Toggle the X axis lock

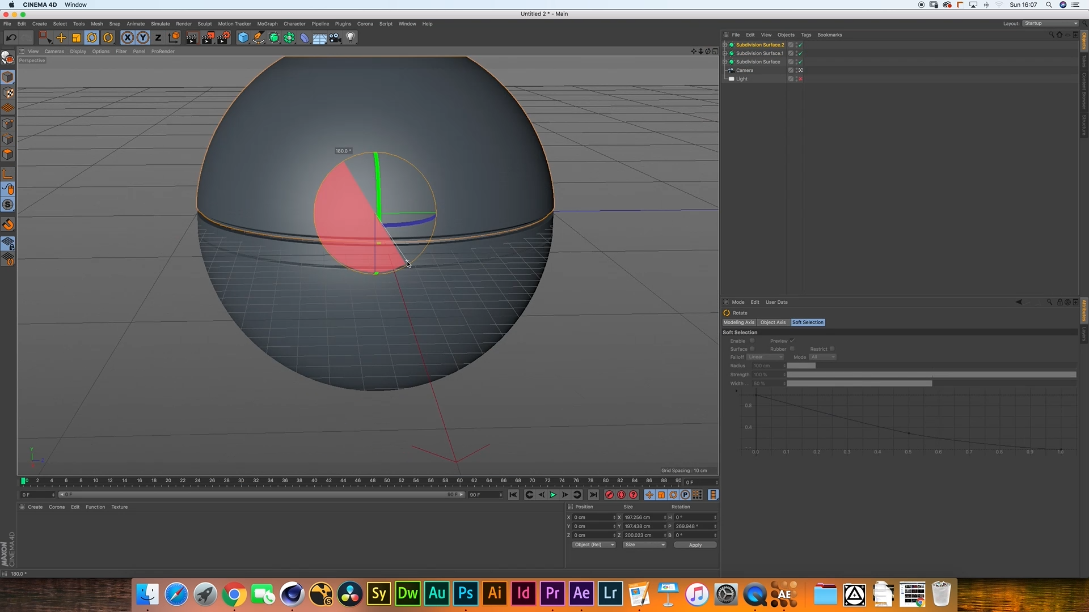click(x=128, y=37)
